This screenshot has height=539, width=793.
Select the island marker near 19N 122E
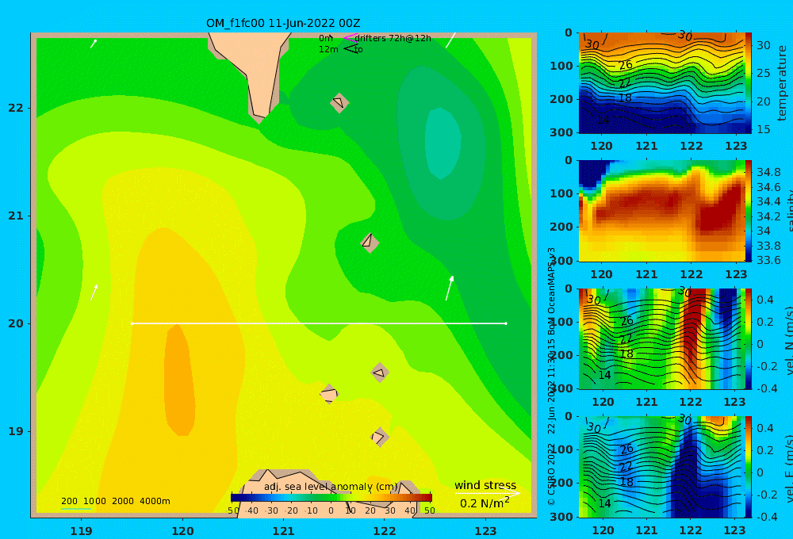380,437
